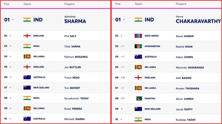The width and height of the screenshot is (222, 124).
Task: Click the New Zealand flag beside Tim Seifert
Action: [27, 87]
